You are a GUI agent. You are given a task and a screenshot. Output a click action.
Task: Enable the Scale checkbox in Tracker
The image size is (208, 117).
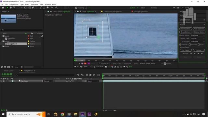point(199,45)
